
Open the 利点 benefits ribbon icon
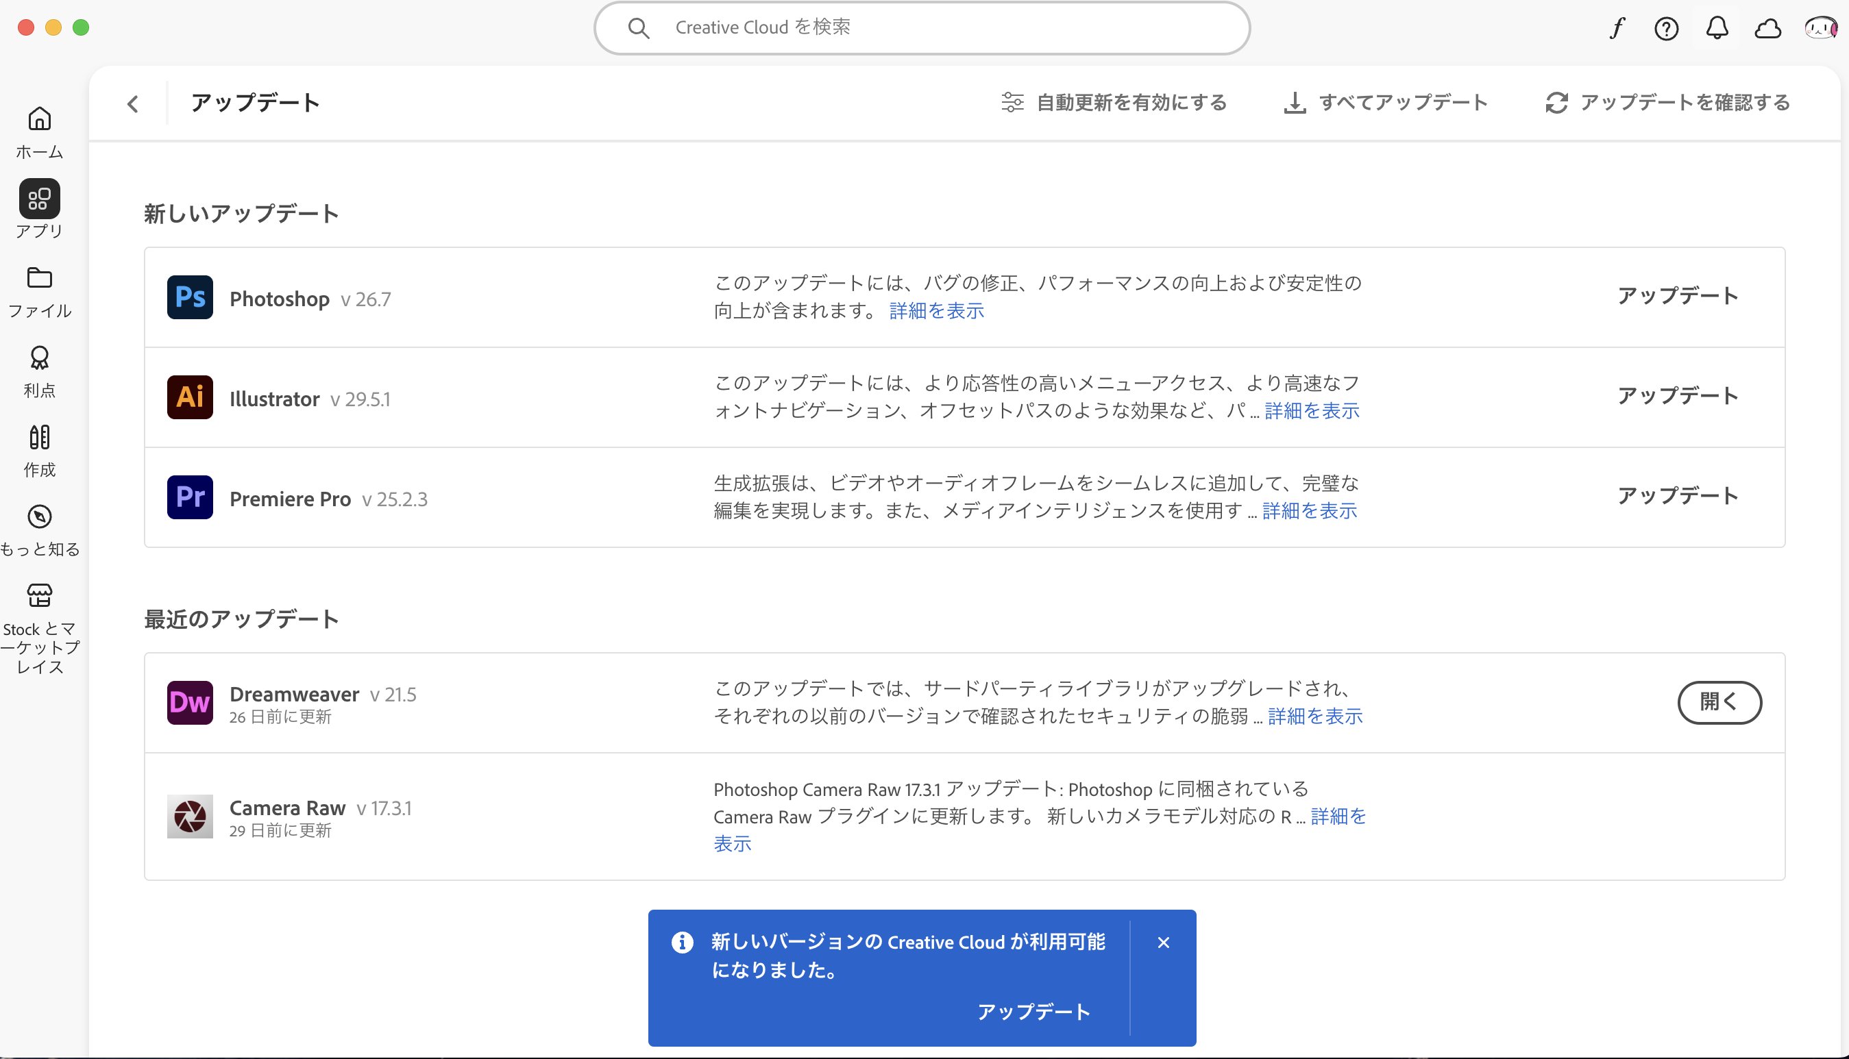39,358
